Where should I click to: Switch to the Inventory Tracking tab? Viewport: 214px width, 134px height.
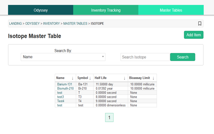[x=106, y=10]
